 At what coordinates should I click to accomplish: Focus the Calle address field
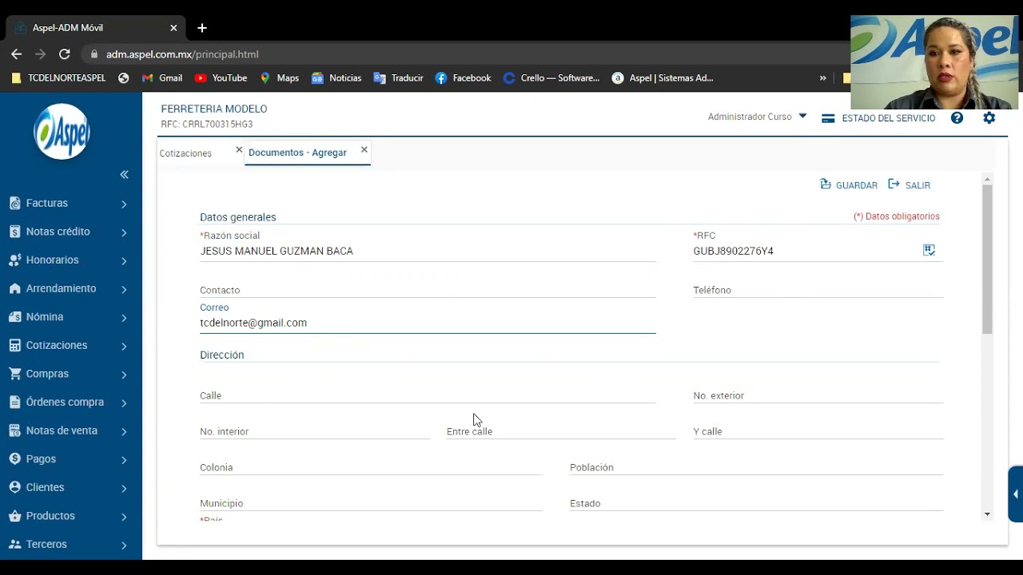pos(428,395)
